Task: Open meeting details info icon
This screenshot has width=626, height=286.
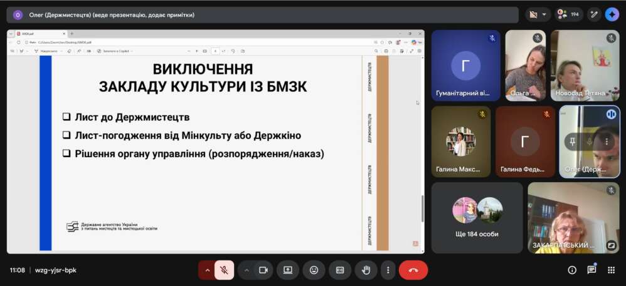Action: click(x=572, y=270)
